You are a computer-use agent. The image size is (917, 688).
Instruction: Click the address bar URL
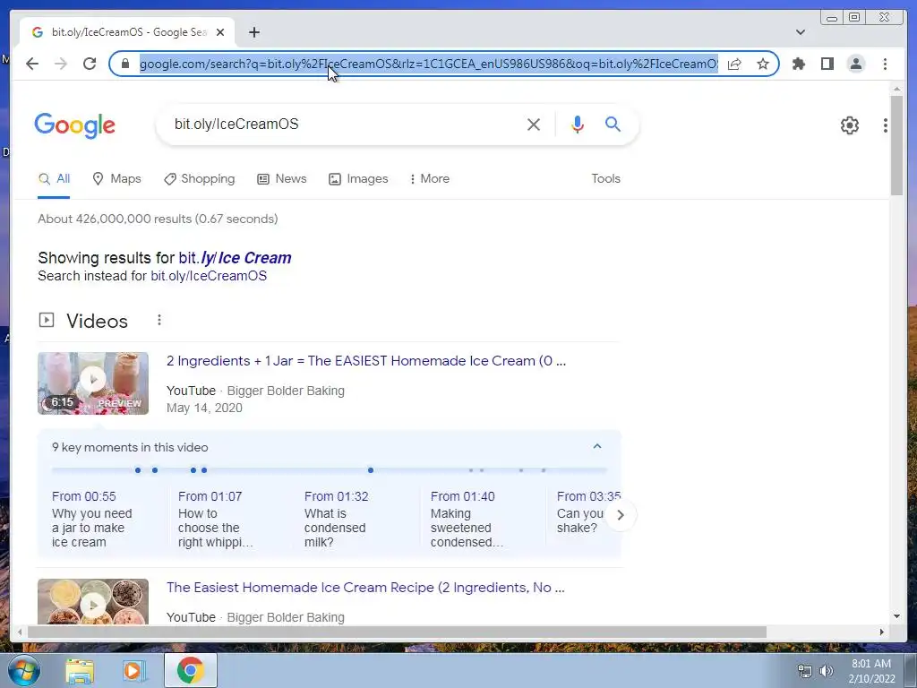429,64
